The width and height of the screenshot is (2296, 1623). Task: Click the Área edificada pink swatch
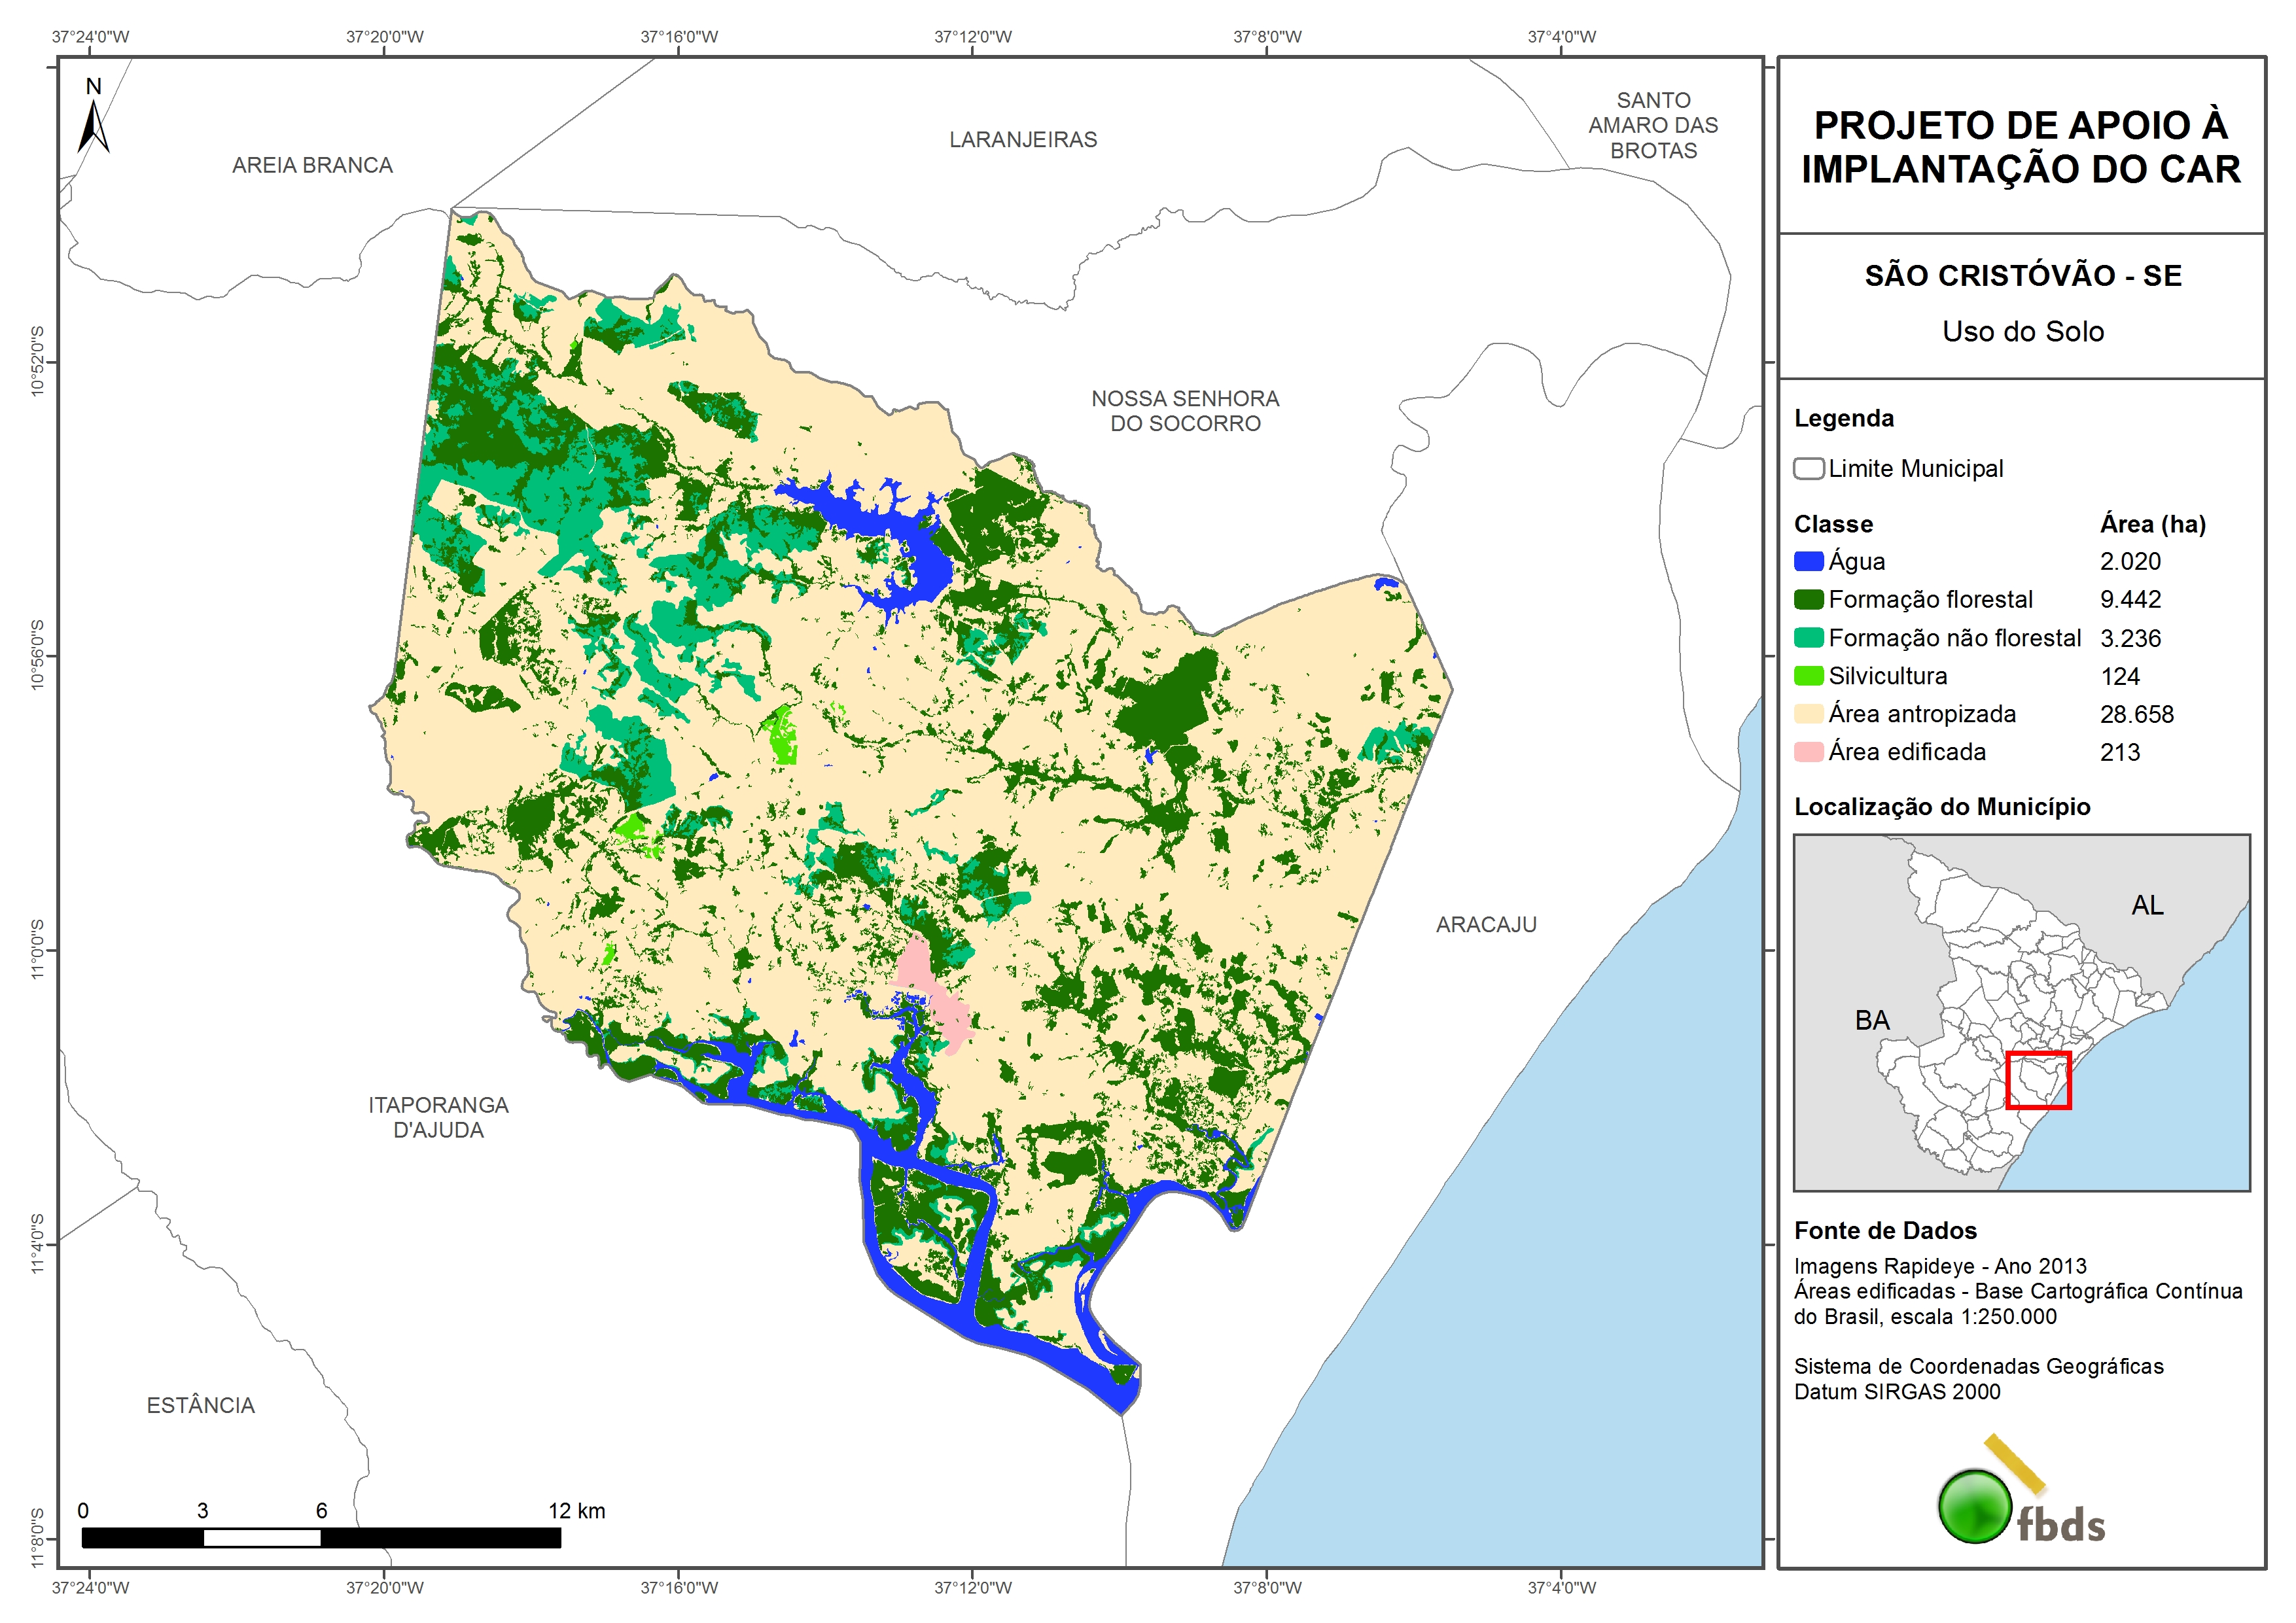click(x=1808, y=752)
